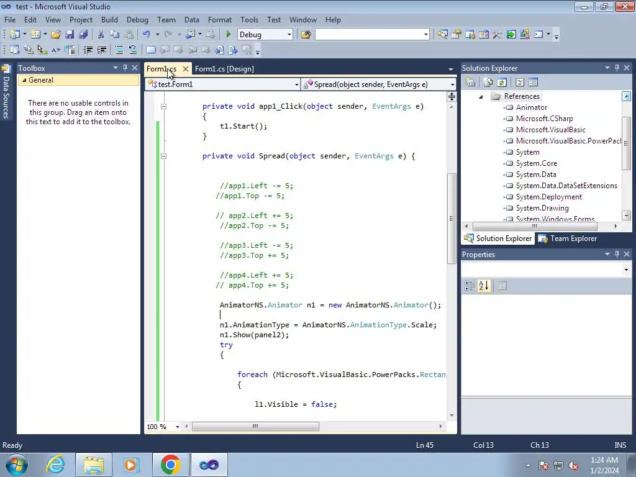
Task: Toggle auto-hide pin on Solution Explorer
Action: [617, 68]
